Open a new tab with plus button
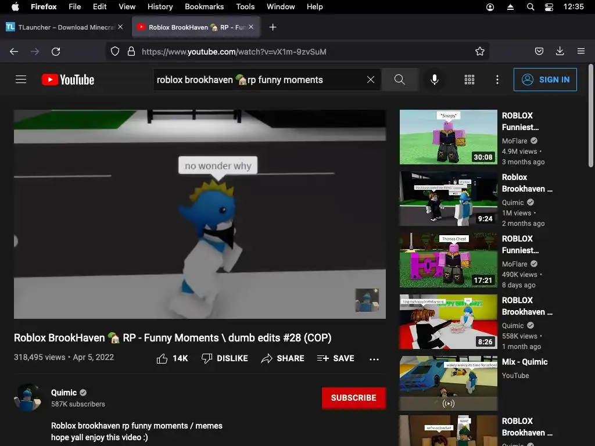The height and width of the screenshot is (446, 595). [x=273, y=27]
